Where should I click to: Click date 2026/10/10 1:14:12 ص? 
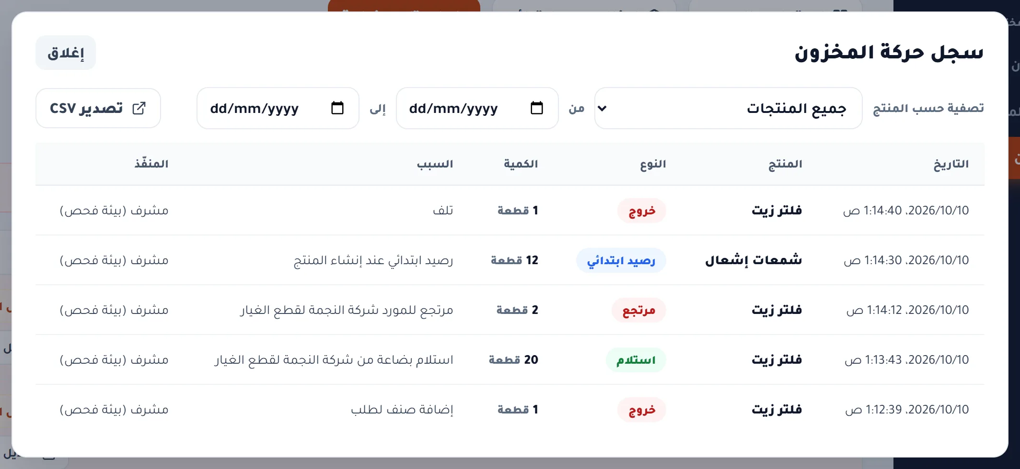(x=908, y=310)
